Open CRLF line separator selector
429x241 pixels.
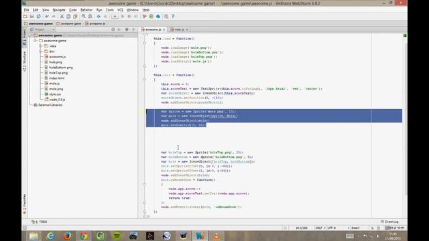click(x=320, y=228)
